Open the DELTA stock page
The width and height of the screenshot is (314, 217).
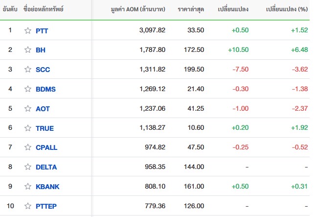click(46, 167)
